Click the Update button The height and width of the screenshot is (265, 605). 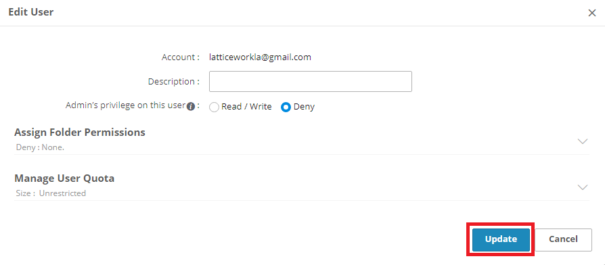tap(501, 239)
